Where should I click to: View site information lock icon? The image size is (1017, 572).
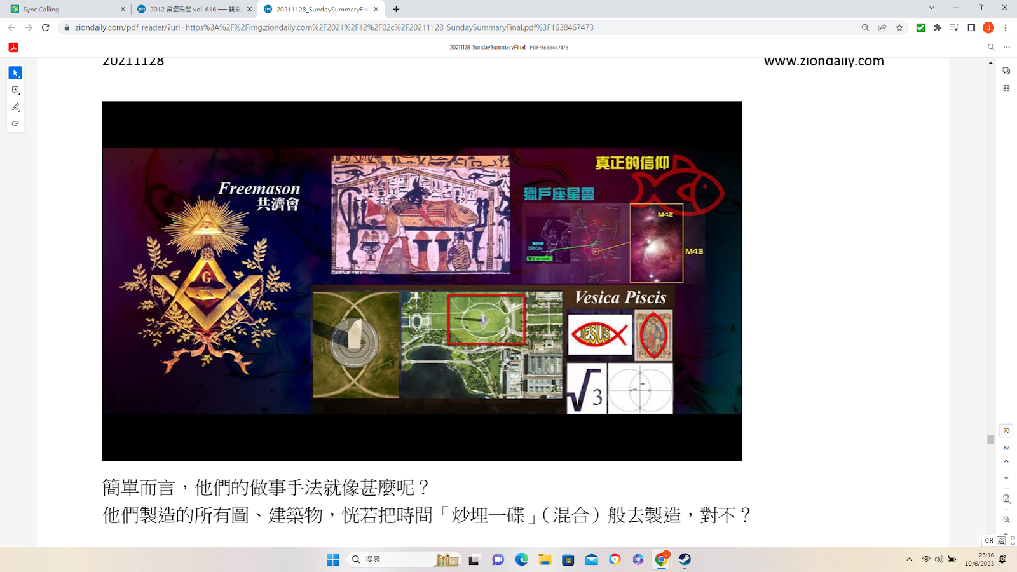click(66, 27)
